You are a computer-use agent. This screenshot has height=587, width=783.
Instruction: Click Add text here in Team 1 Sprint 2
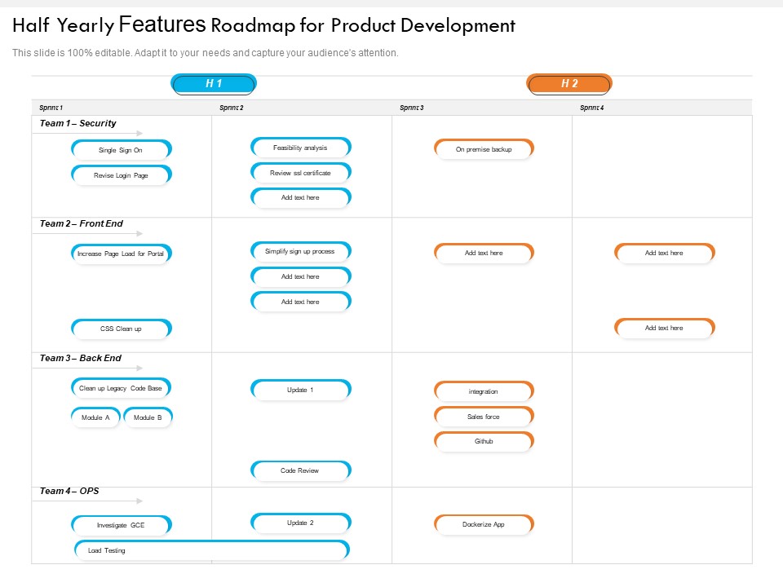[x=301, y=197]
